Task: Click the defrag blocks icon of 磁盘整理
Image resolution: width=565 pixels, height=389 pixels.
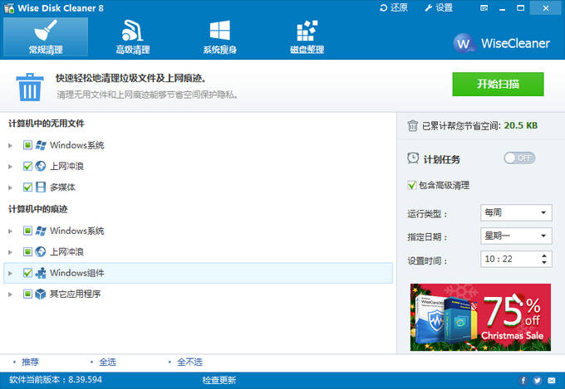Action: click(307, 30)
